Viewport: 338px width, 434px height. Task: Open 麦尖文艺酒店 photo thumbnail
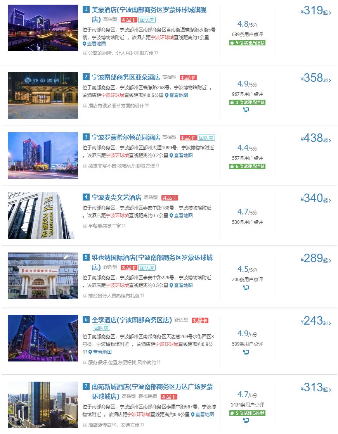coord(43,215)
